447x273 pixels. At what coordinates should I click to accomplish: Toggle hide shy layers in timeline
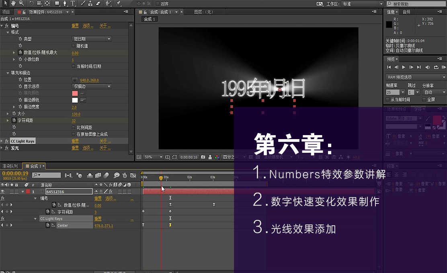pos(90,175)
